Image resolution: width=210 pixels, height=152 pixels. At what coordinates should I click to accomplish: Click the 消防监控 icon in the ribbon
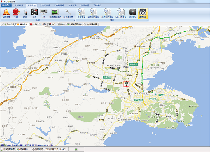click(x=6, y=13)
